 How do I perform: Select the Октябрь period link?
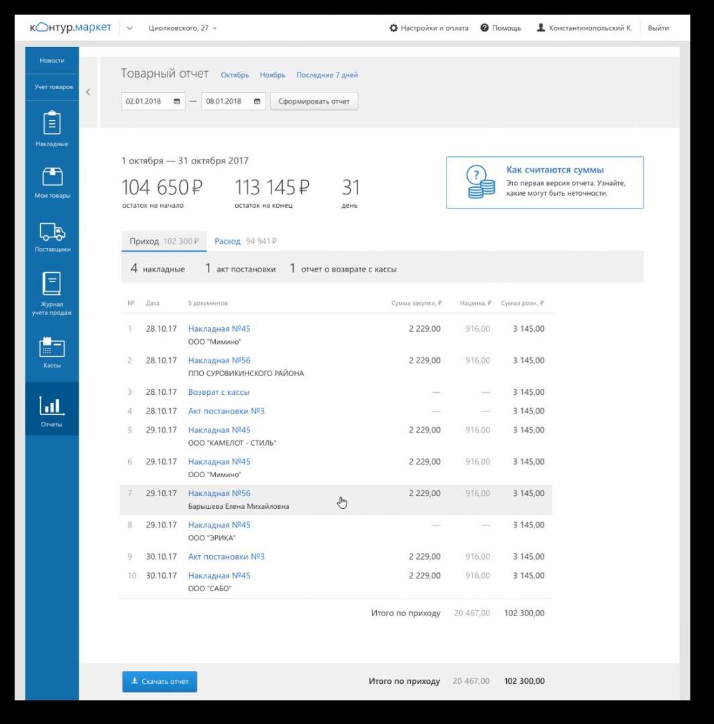coord(235,75)
